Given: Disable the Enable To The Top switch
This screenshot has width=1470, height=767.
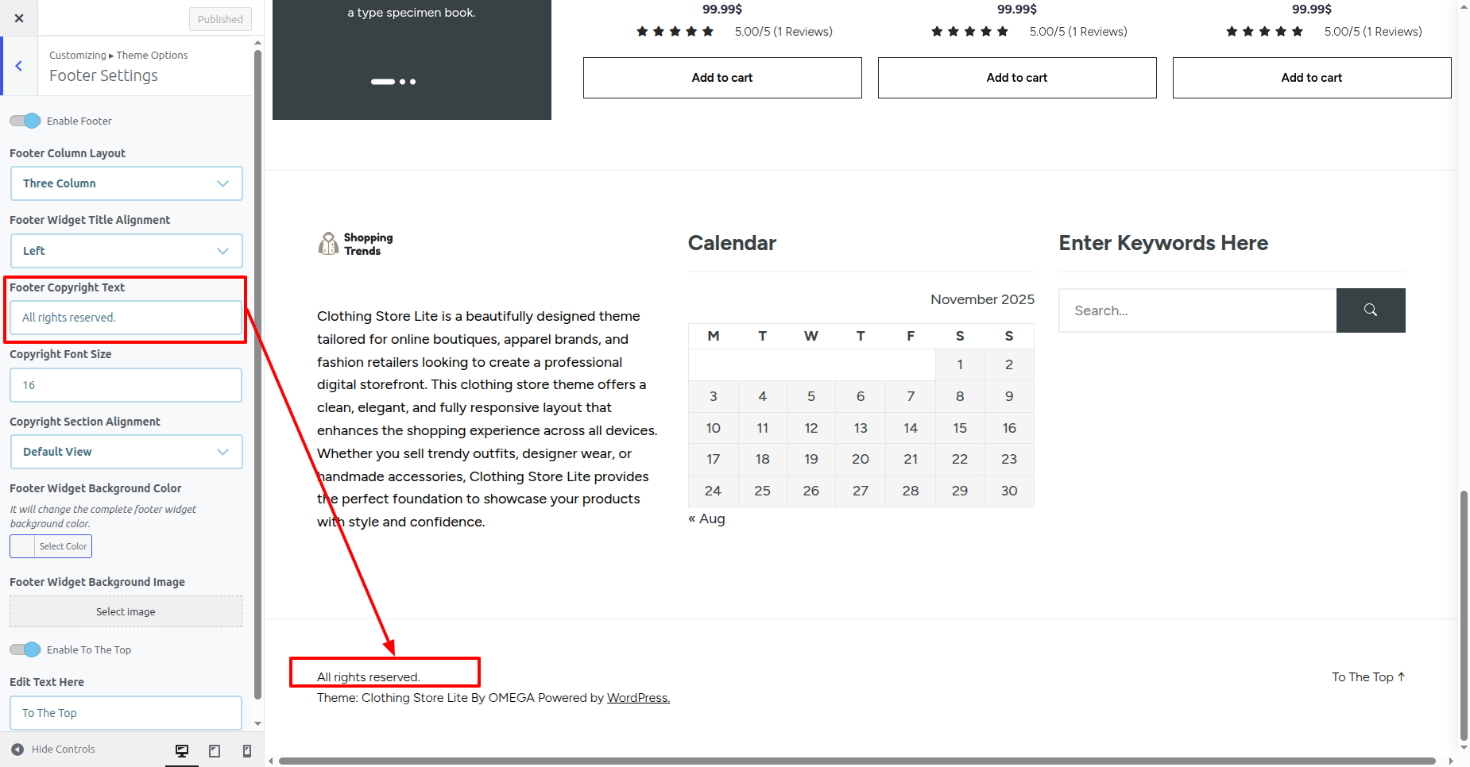Looking at the screenshot, I should 25,649.
